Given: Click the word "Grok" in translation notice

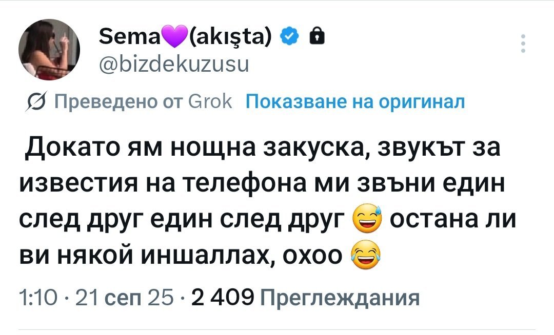Looking at the screenshot, I should point(211,102).
